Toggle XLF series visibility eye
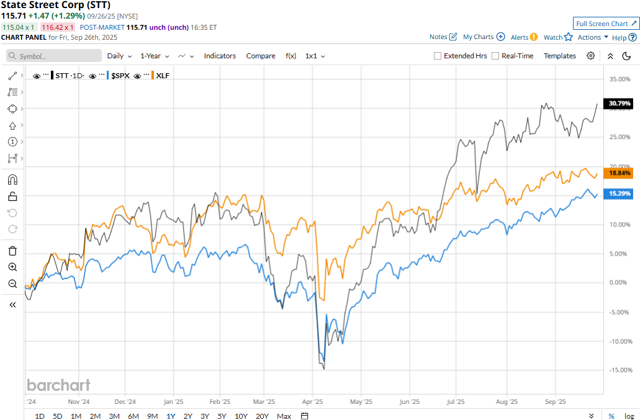 [x=137, y=76]
